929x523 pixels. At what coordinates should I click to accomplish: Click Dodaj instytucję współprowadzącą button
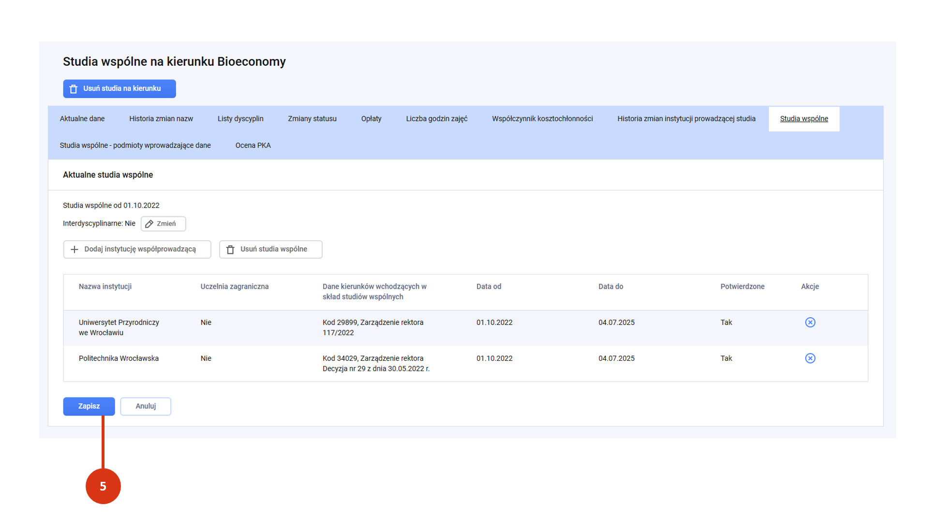click(x=137, y=249)
